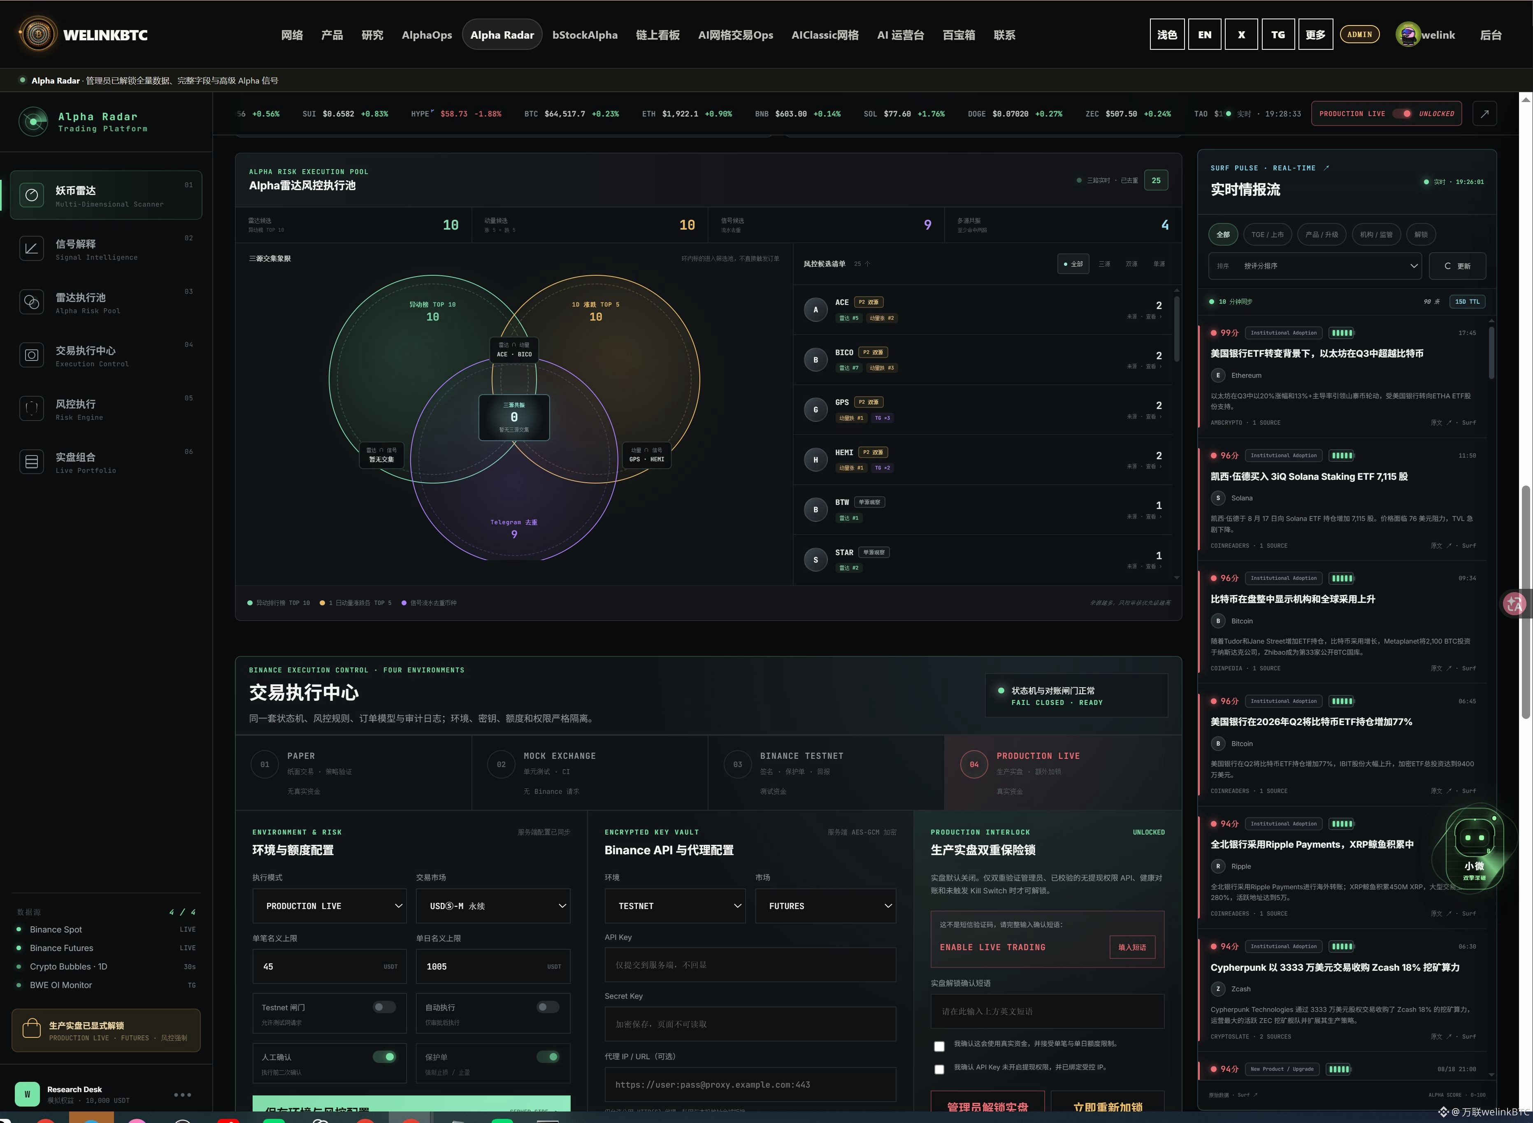Open the 执行模式 PRODUCTION LIVE dropdown
Viewport: 1533px width, 1123px height.
[x=330, y=906]
